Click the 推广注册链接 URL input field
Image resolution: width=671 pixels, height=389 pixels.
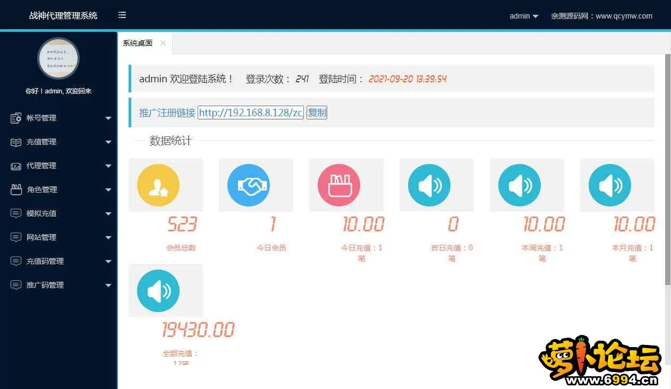[251, 113]
